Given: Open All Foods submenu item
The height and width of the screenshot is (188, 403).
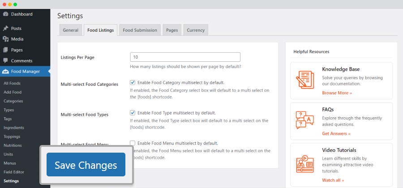Looking at the screenshot, I should click(x=12, y=83).
